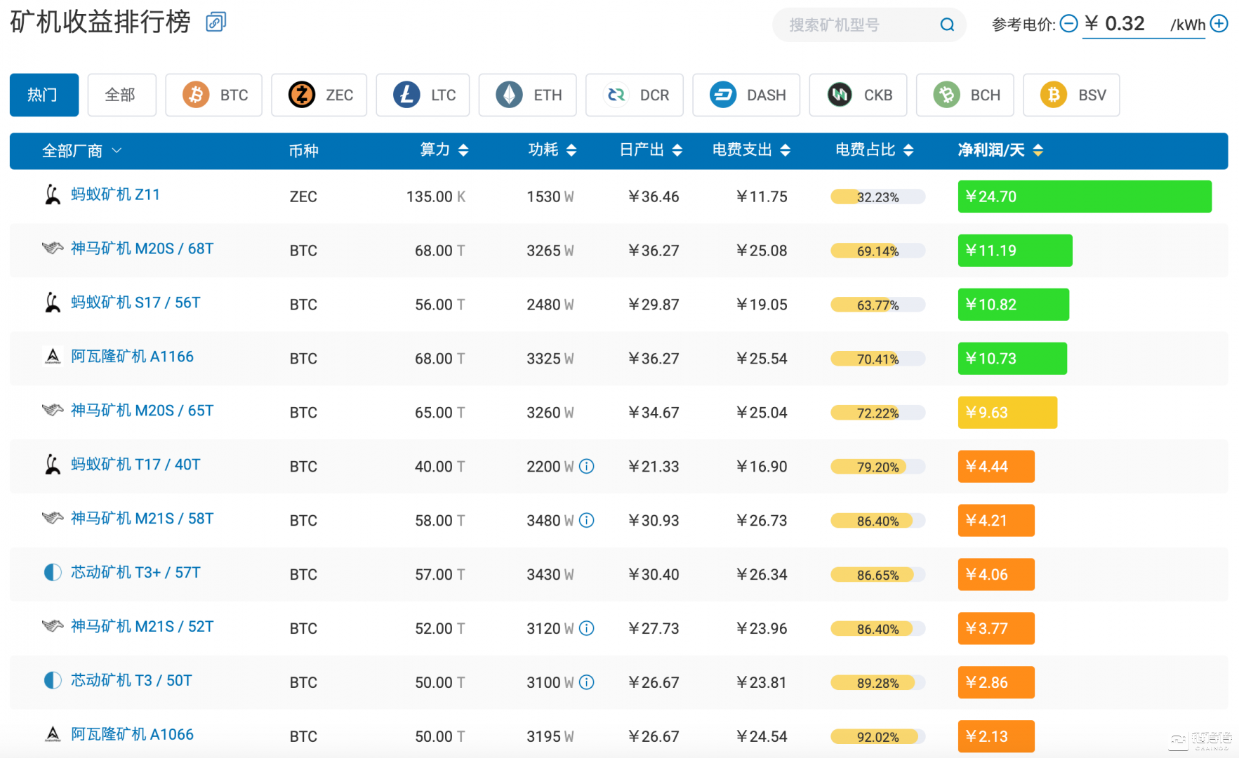Filter by BSV coin tab
Viewport: 1239px width, 758px height.
click(1071, 95)
